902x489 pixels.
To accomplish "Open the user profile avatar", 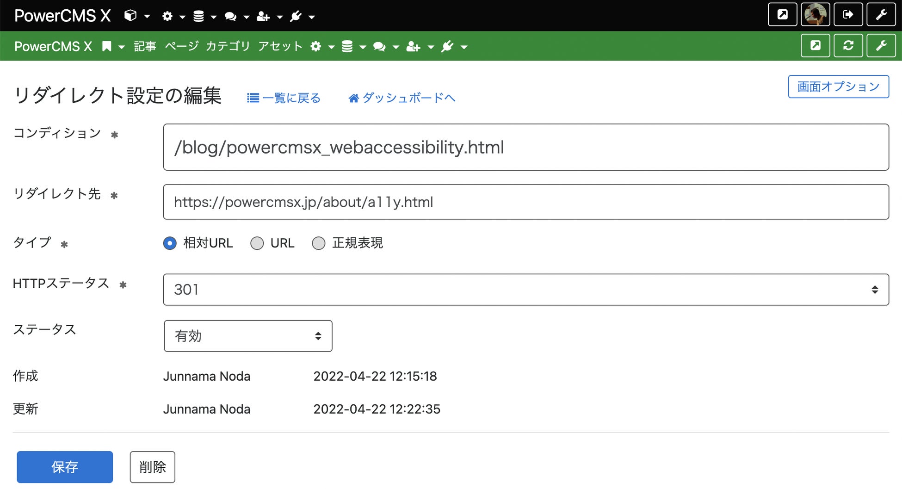I will click(x=815, y=15).
